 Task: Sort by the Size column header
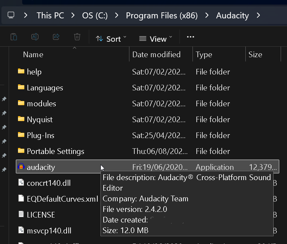(255, 55)
